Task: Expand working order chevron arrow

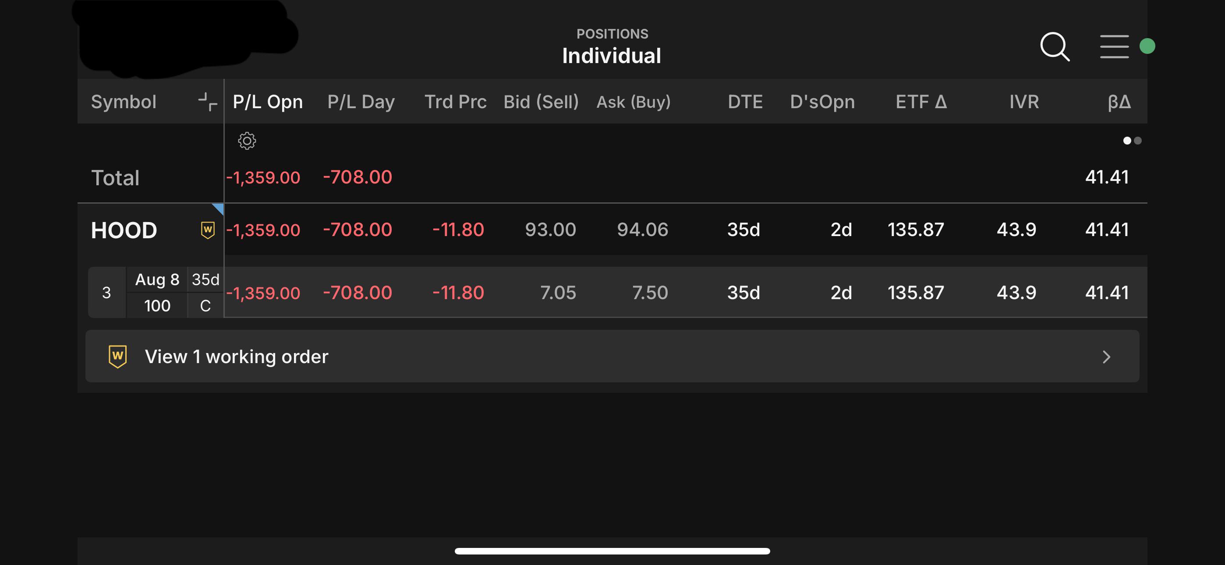Action: tap(1106, 357)
